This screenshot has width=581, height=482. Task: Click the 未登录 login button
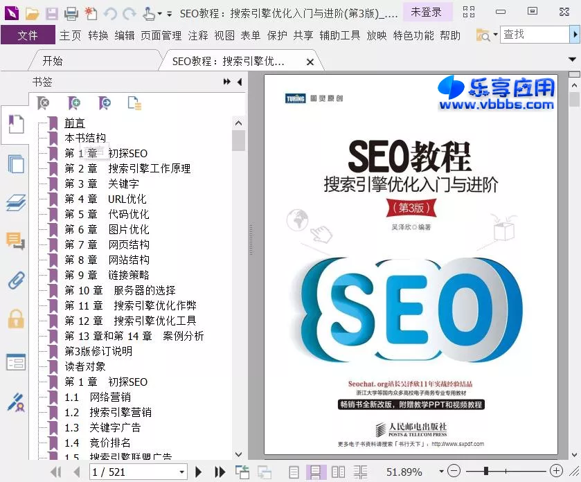point(427,12)
